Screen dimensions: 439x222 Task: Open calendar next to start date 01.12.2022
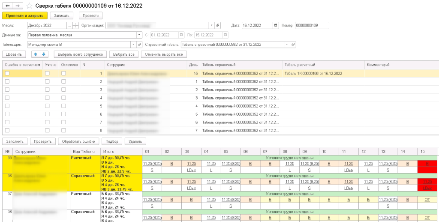tap(181, 35)
